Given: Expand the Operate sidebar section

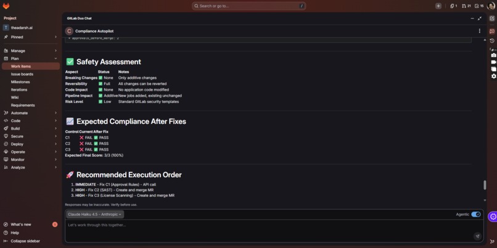Looking at the screenshot, I should click(31, 152).
